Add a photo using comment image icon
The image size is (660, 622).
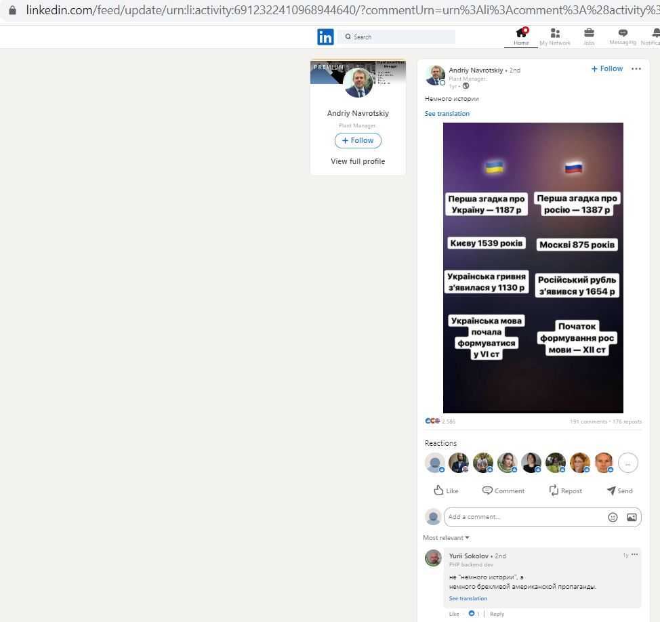[x=632, y=517]
